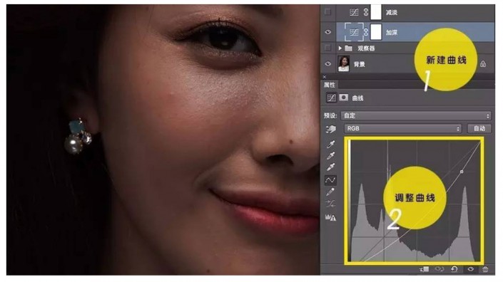503x282 pixels.
Task: Select layer mask thumbnail of 减淡
Action: tap(376, 12)
